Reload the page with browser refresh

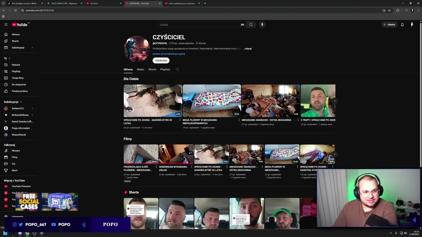[x=15, y=10]
